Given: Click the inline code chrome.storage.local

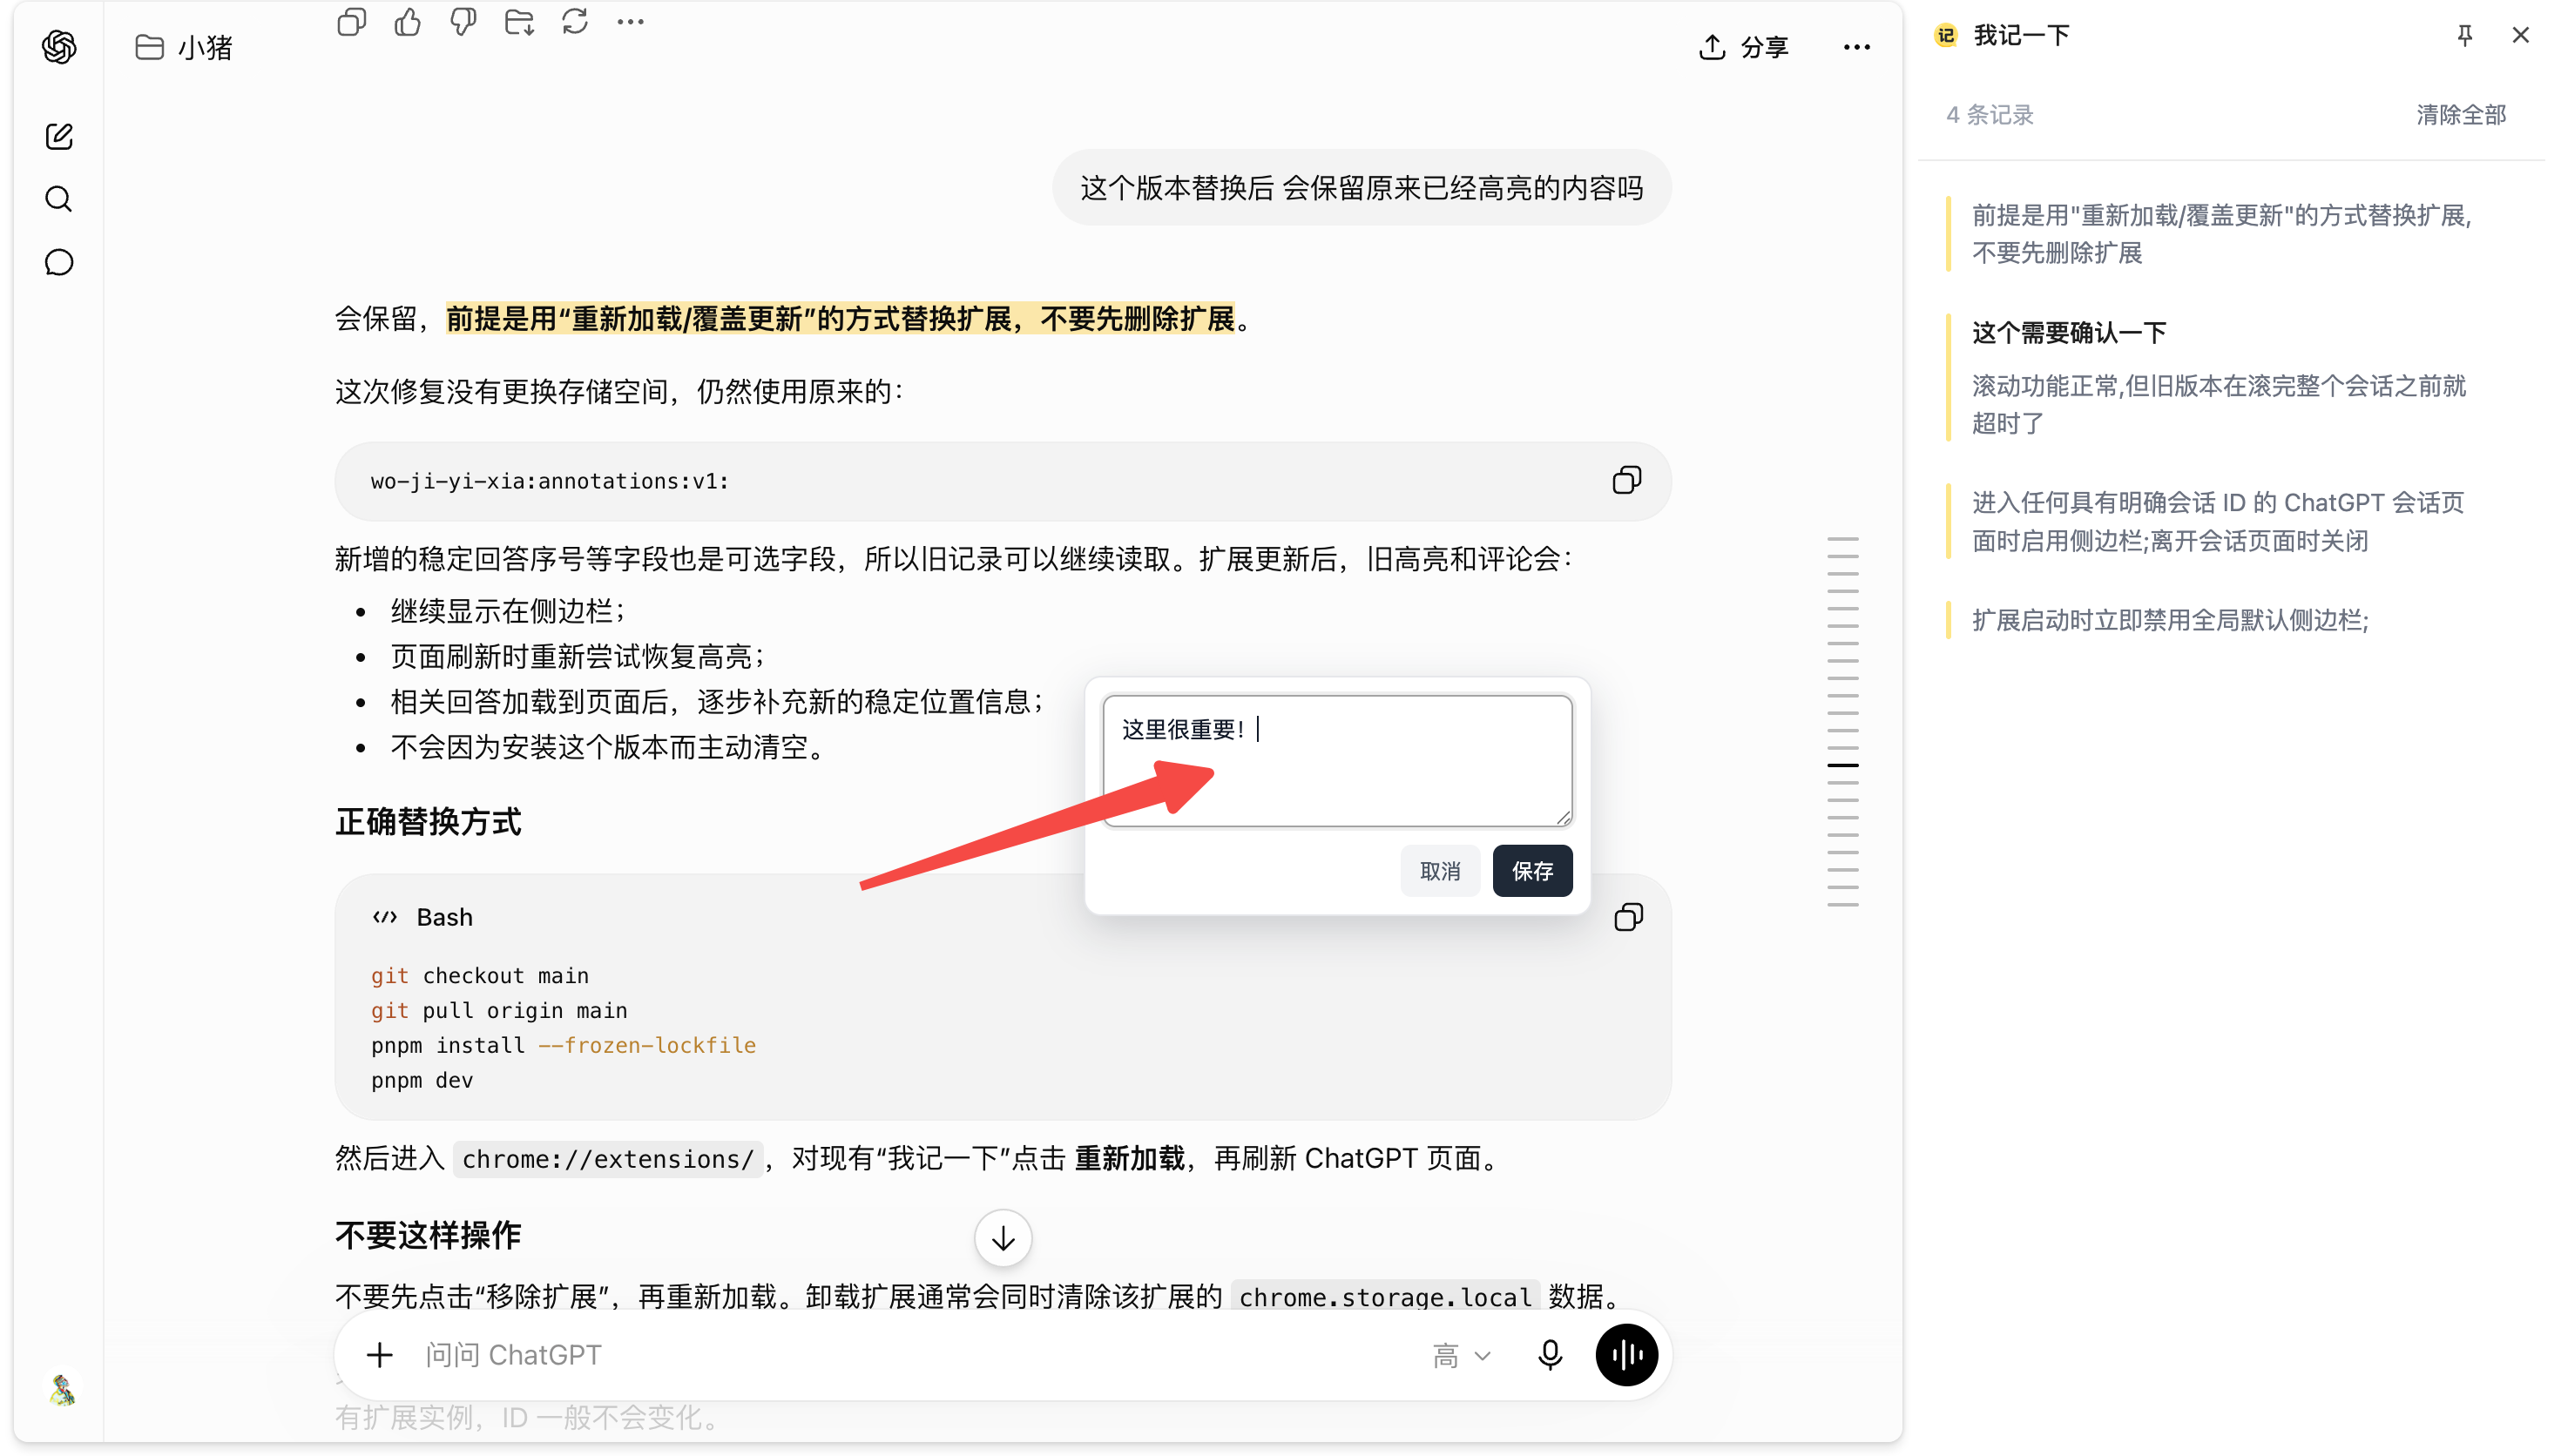Looking at the screenshot, I should pyautogui.click(x=1385, y=1297).
